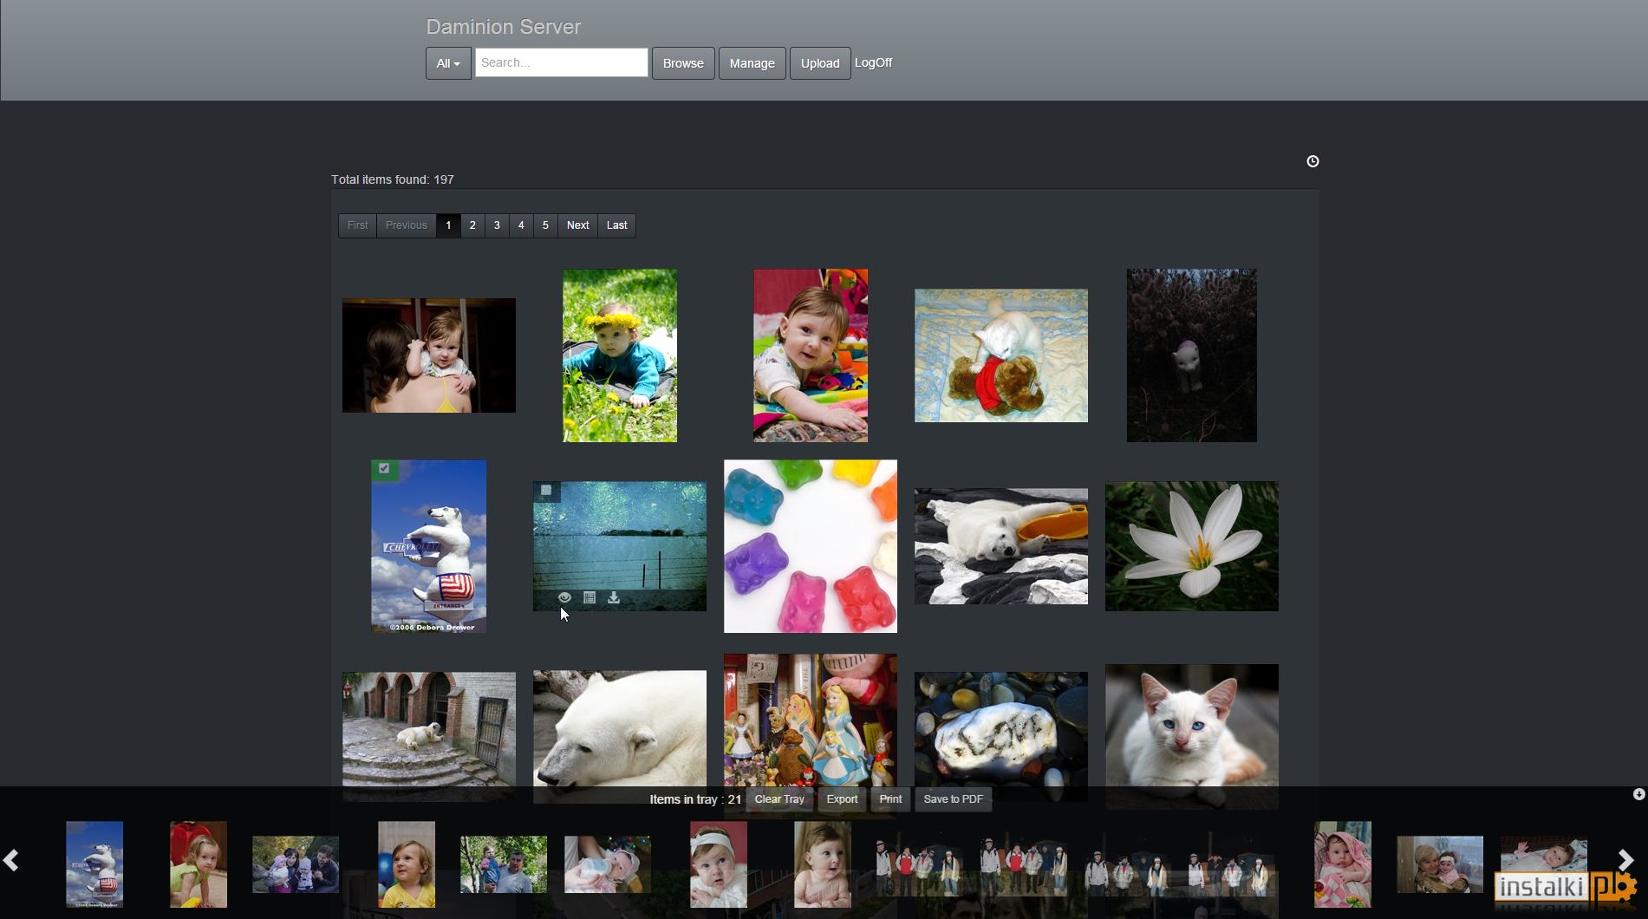Save tray items to PDF
The height and width of the screenshot is (919, 1648).
(953, 799)
